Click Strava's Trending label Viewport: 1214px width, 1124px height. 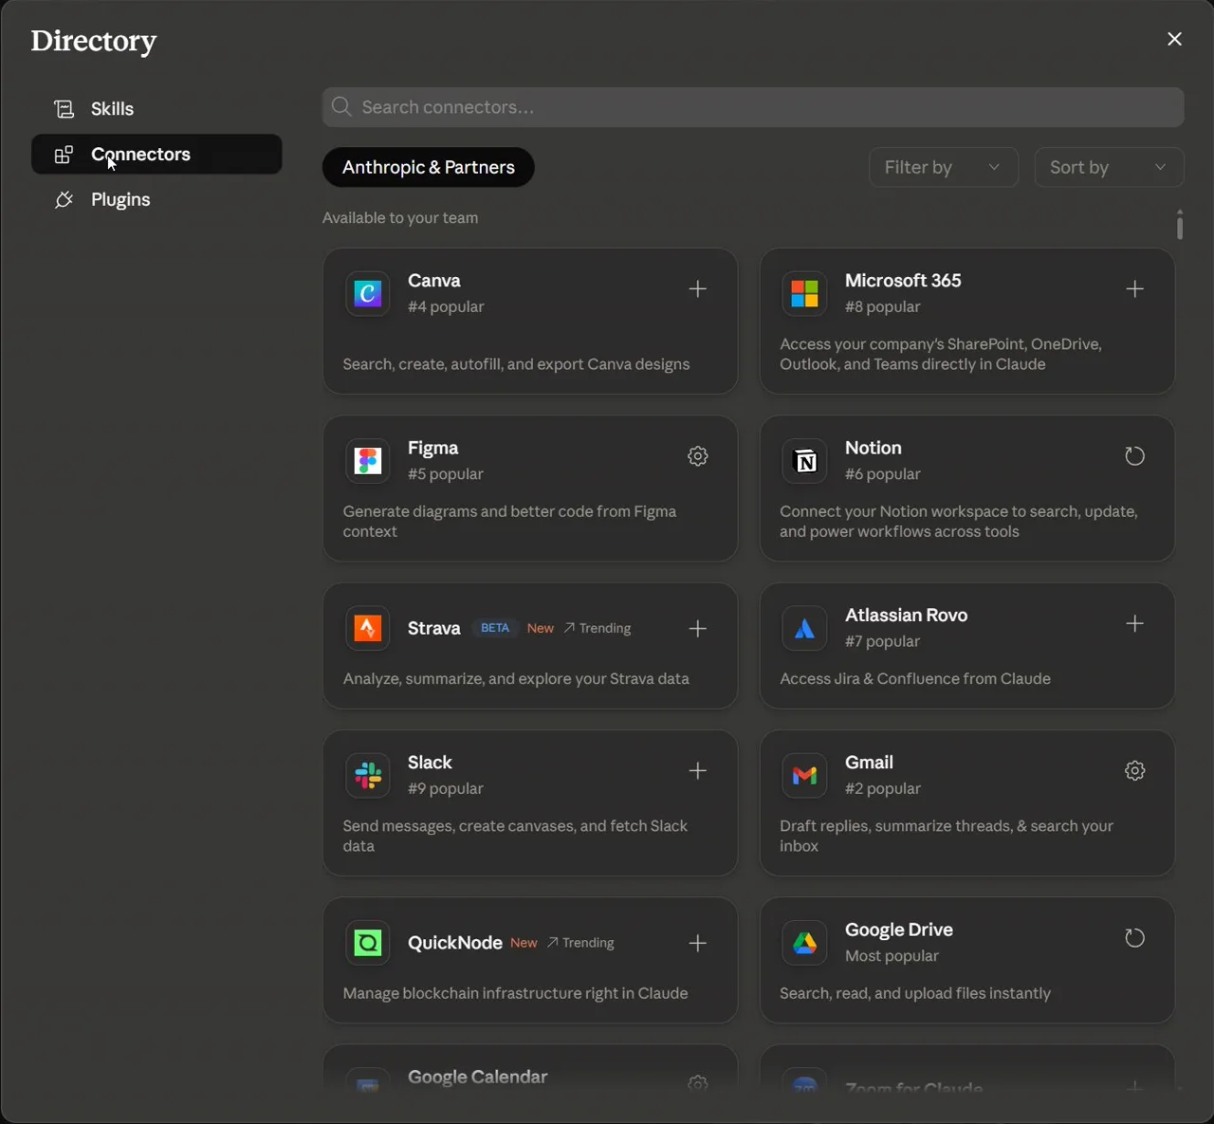click(598, 628)
